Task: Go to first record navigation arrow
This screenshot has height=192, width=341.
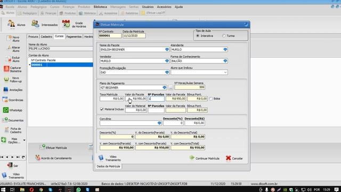Action: pyautogui.click(x=2, y=157)
